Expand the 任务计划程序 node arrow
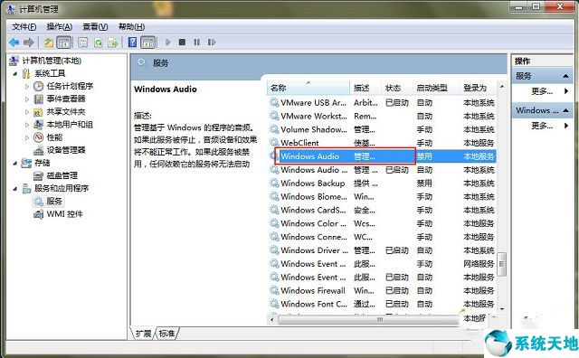The height and width of the screenshot is (358, 579). pos(26,87)
